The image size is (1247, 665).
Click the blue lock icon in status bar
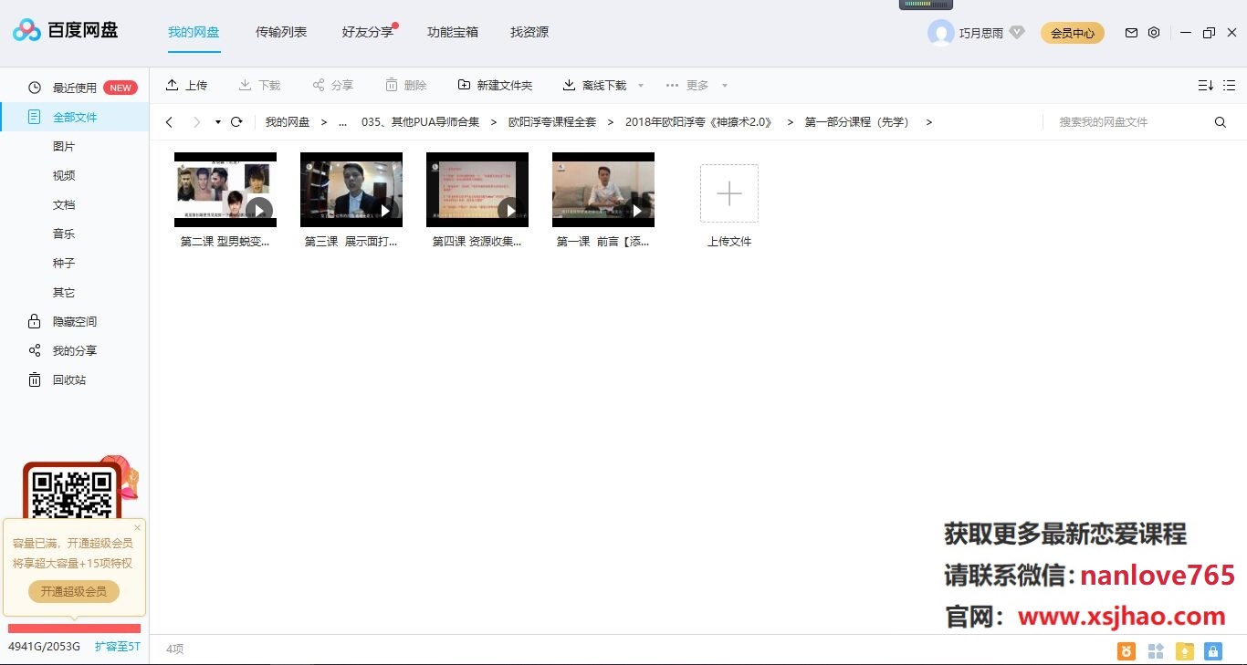click(1212, 651)
